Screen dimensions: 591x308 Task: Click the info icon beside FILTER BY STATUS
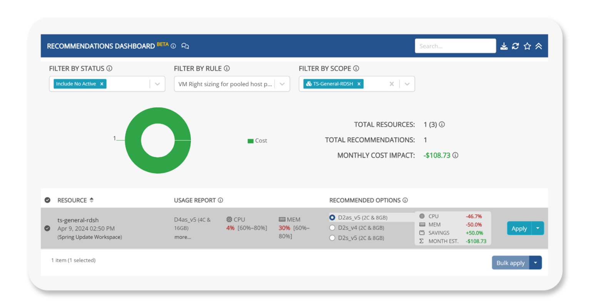tap(110, 68)
